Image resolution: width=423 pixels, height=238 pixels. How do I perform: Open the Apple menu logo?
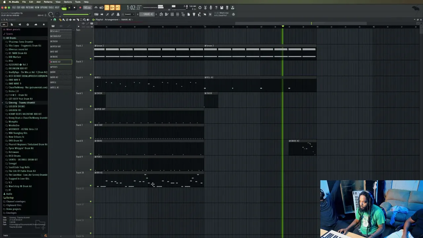coord(4,2)
